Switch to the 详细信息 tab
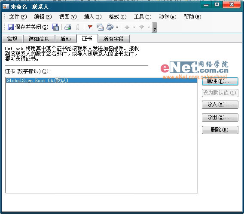Screen dimensions: 244x214 (39, 39)
